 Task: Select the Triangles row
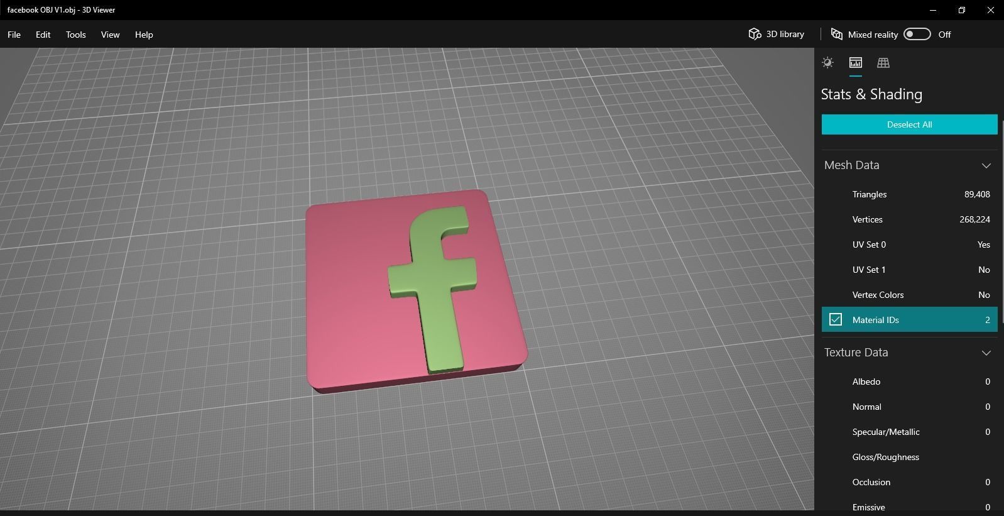click(909, 194)
